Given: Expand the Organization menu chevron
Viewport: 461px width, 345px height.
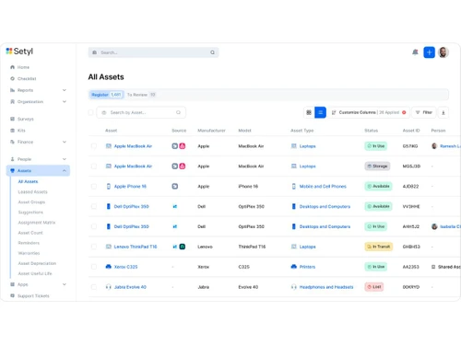Looking at the screenshot, I should click(65, 101).
